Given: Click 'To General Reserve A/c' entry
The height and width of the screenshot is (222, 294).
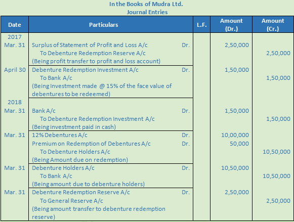Looking at the screenshot, I should [71, 201].
